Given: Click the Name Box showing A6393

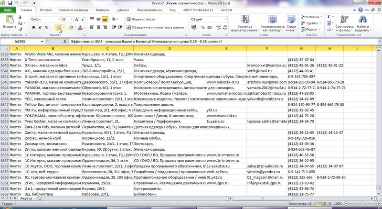Looking at the screenshot, I should 20,42.
